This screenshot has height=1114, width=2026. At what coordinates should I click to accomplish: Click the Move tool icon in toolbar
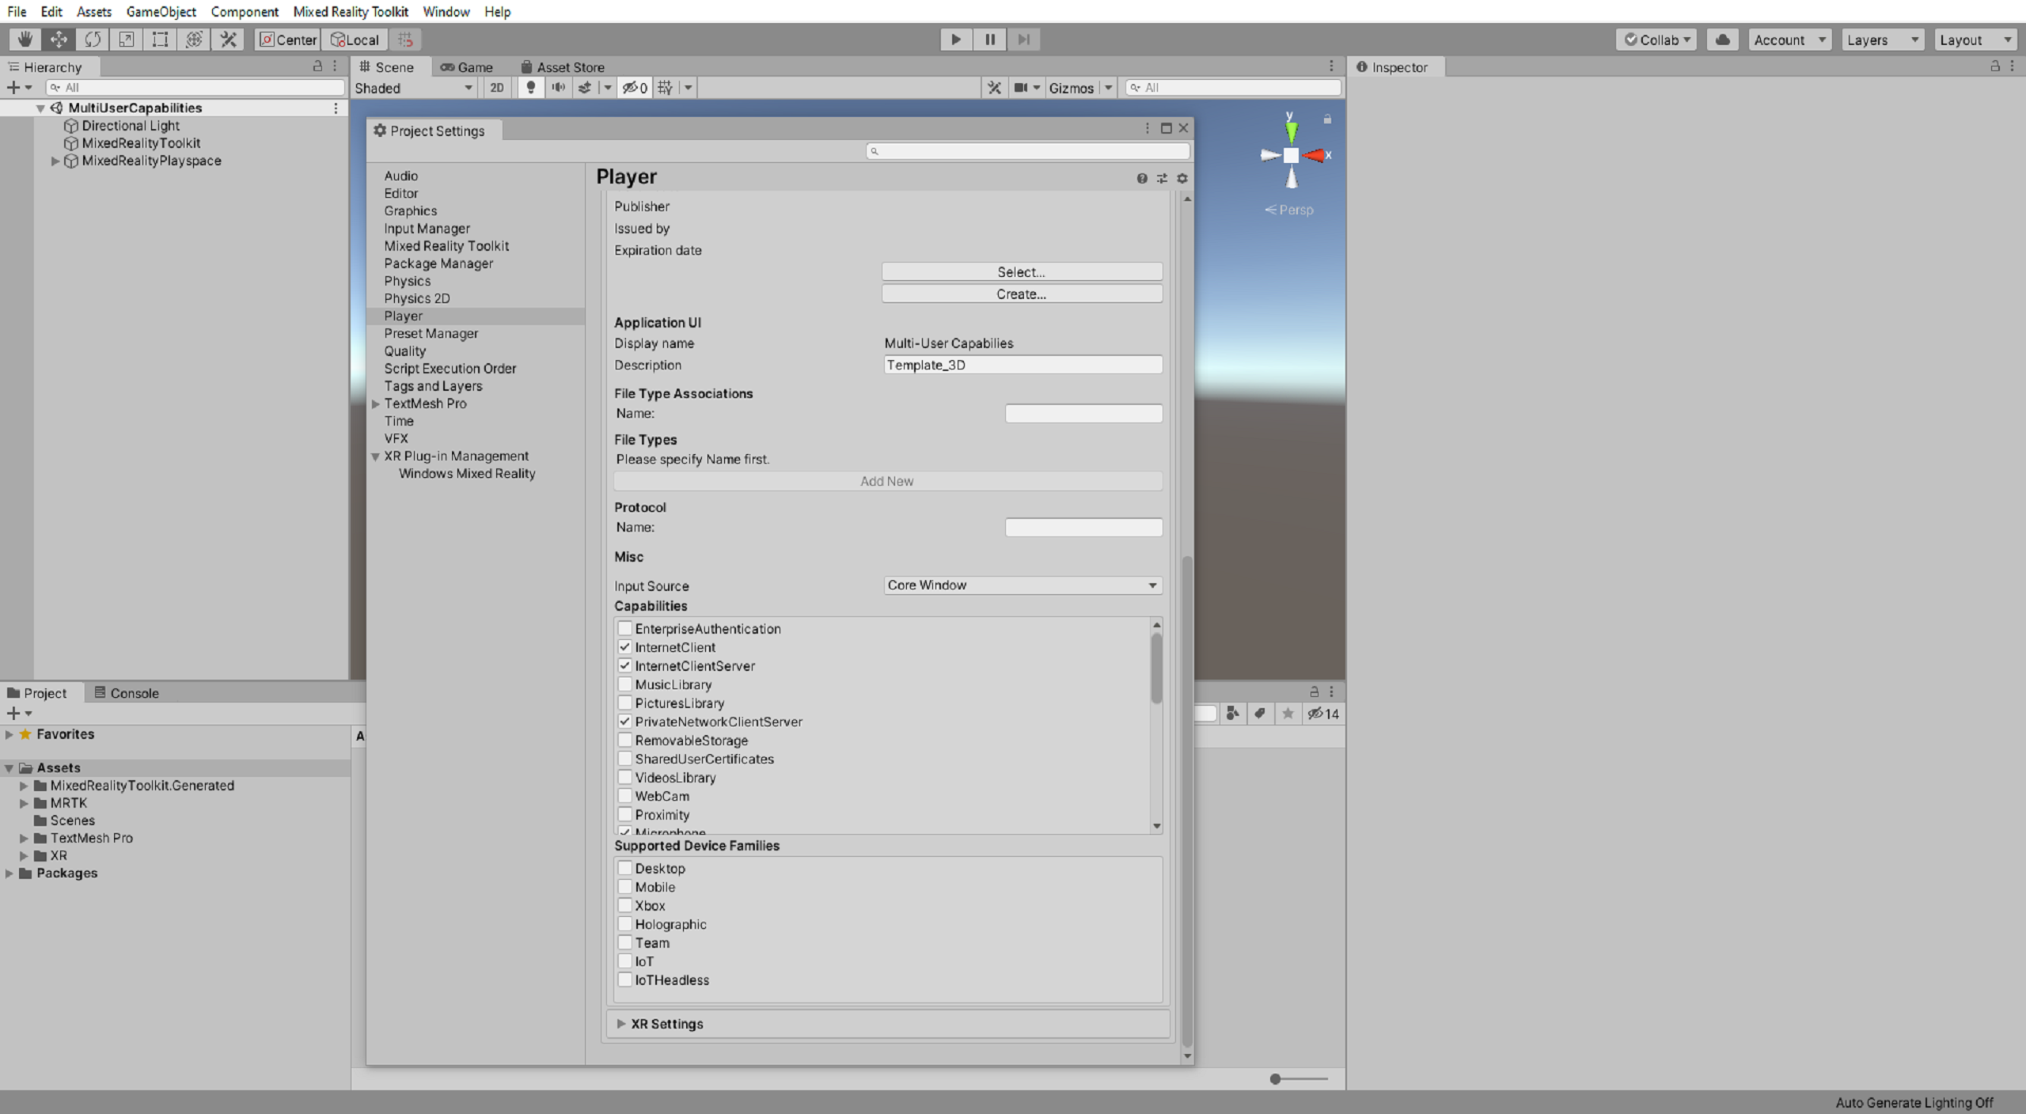click(58, 39)
